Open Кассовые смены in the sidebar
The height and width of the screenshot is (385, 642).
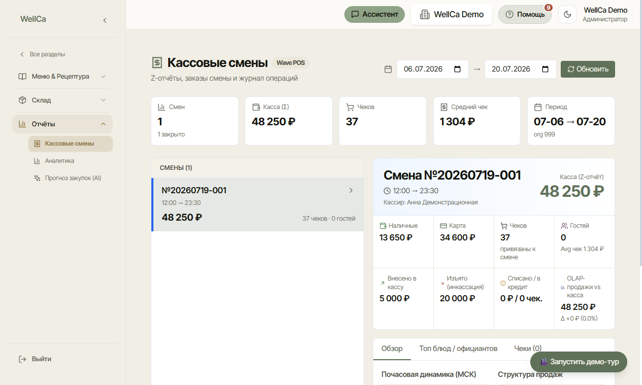71,144
